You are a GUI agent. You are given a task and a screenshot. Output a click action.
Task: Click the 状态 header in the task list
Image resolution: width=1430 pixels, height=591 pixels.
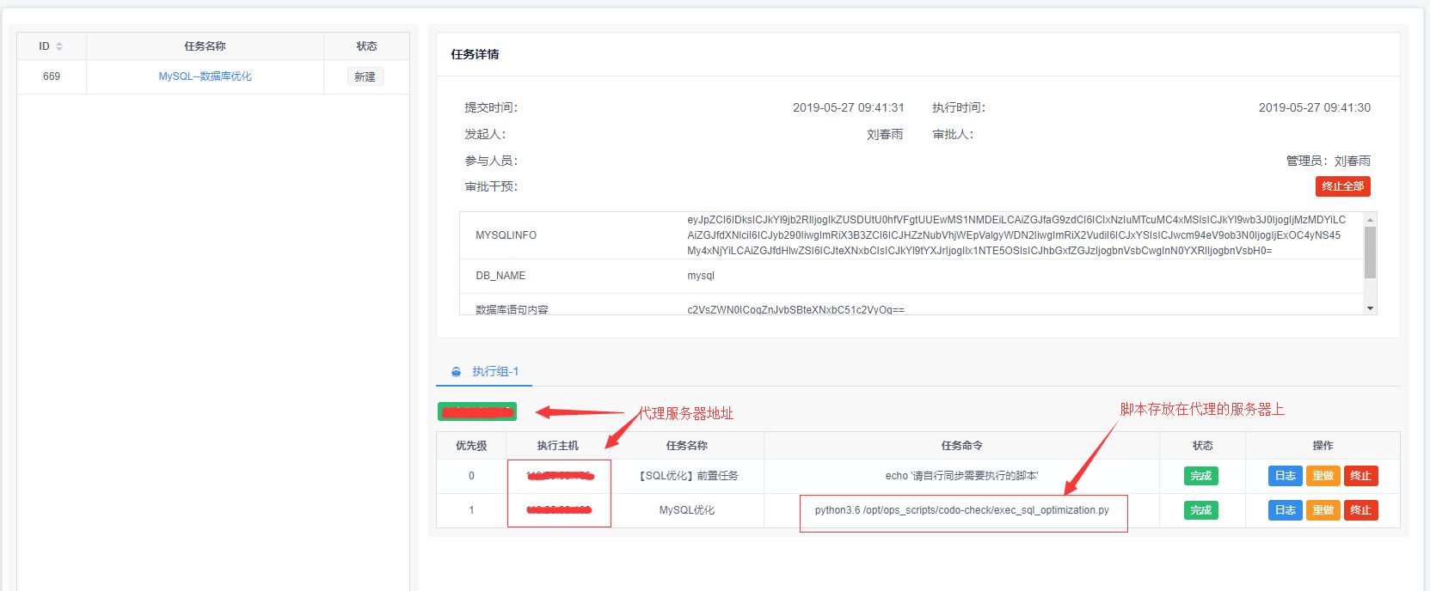[x=366, y=46]
